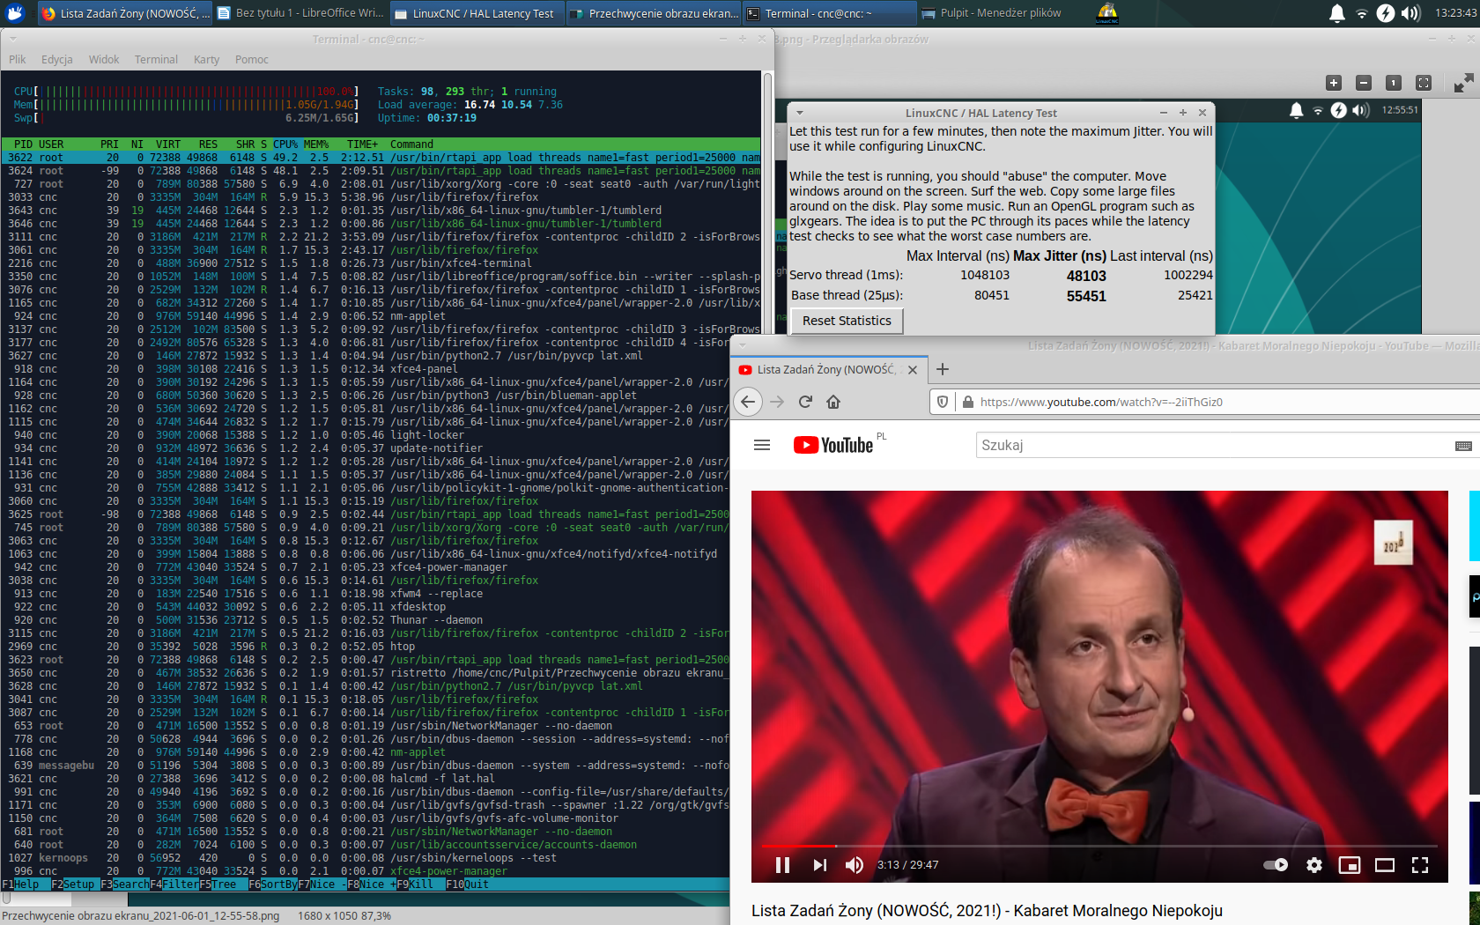The width and height of the screenshot is (1480, 925).
Task: Open Latency Test window menu arrow
Action: pyautogui.click(x=800, y=113)
